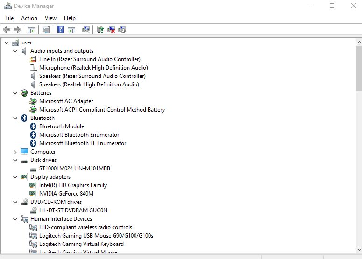Click the Batteries category icon
This screenshot has width=362, height=259.
(24, 93)
